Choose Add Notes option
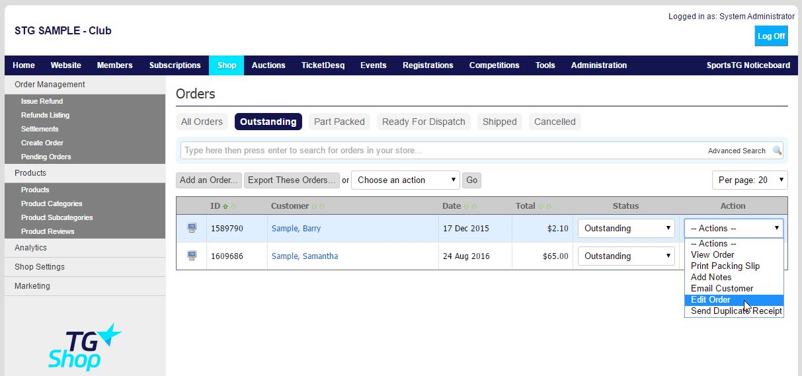 click(x=734, y=277)
